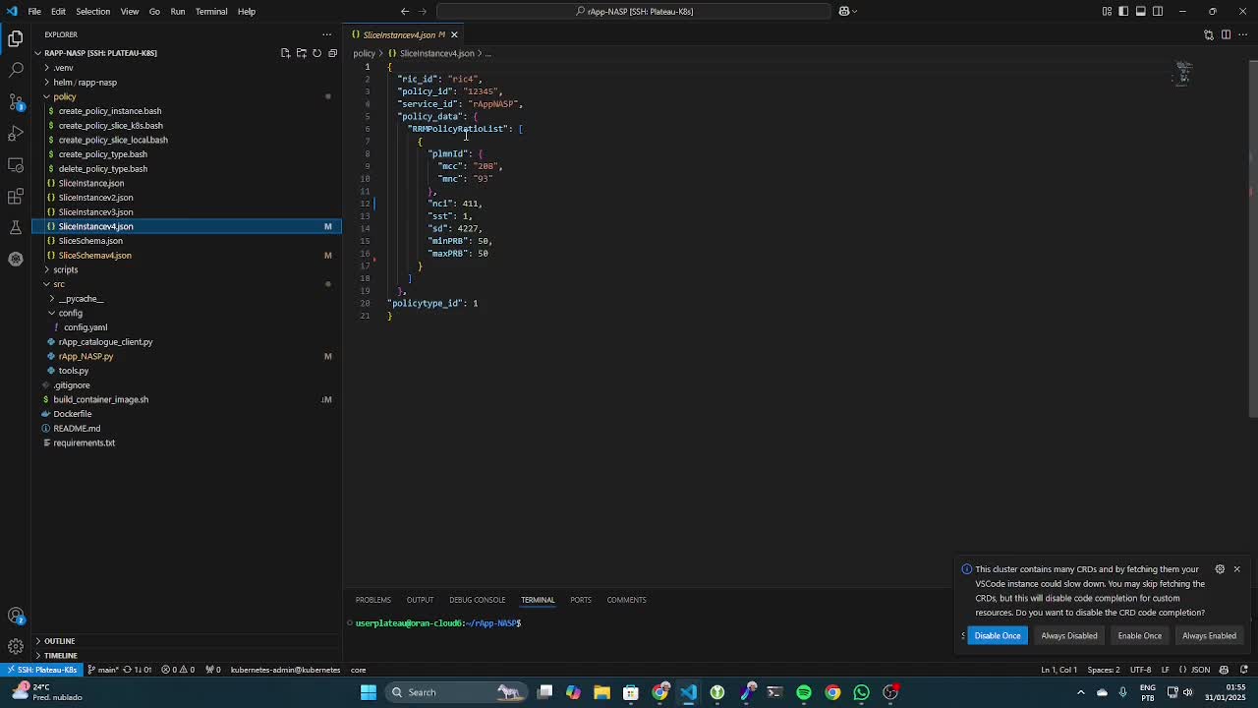The width and height of the screenshot is (1258, 708).
Task: Expand the helm/rapp-nasp folder
Action: 85,83
